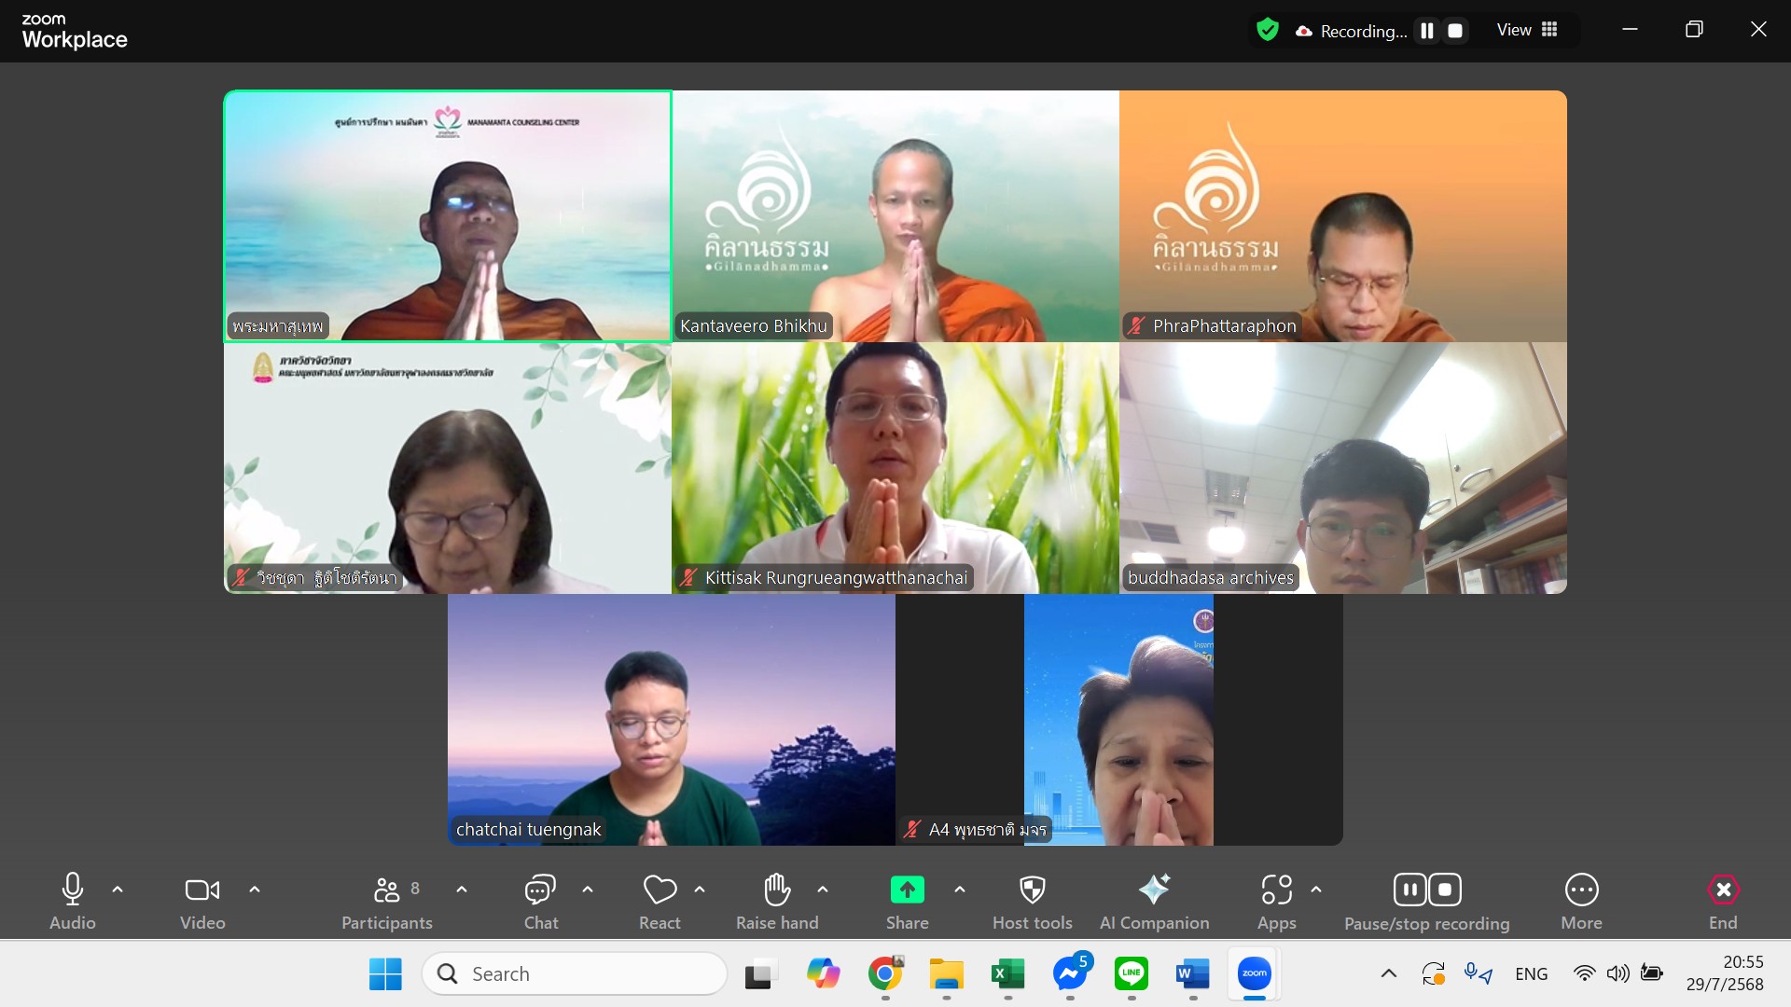Toggle the Video camera on/off
1791x1007 pixels.
pos(202,890)
